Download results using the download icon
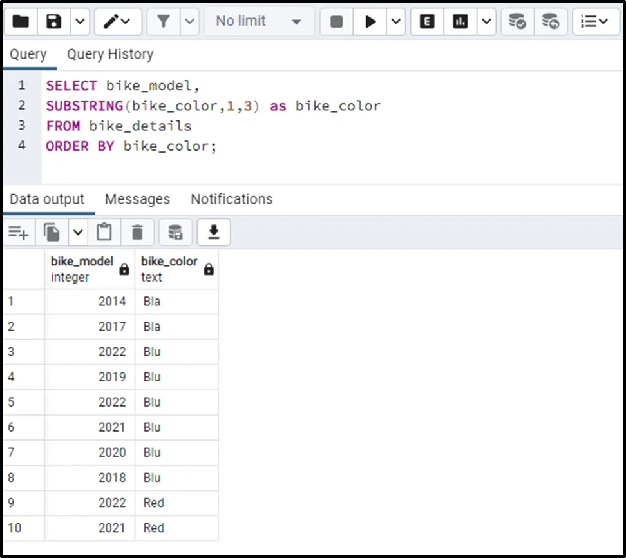 pos(214,232)
